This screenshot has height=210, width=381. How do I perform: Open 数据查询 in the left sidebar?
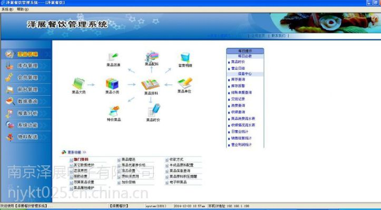(27, 101)
